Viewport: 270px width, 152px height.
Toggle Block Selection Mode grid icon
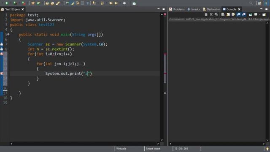83,3
